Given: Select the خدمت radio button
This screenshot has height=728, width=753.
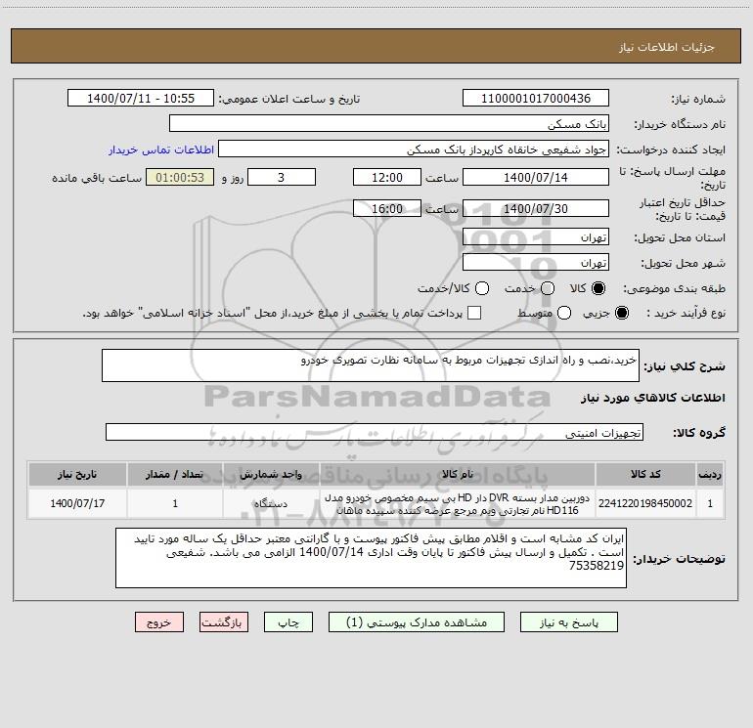Looking at the screenshot, I should [548, 288].
